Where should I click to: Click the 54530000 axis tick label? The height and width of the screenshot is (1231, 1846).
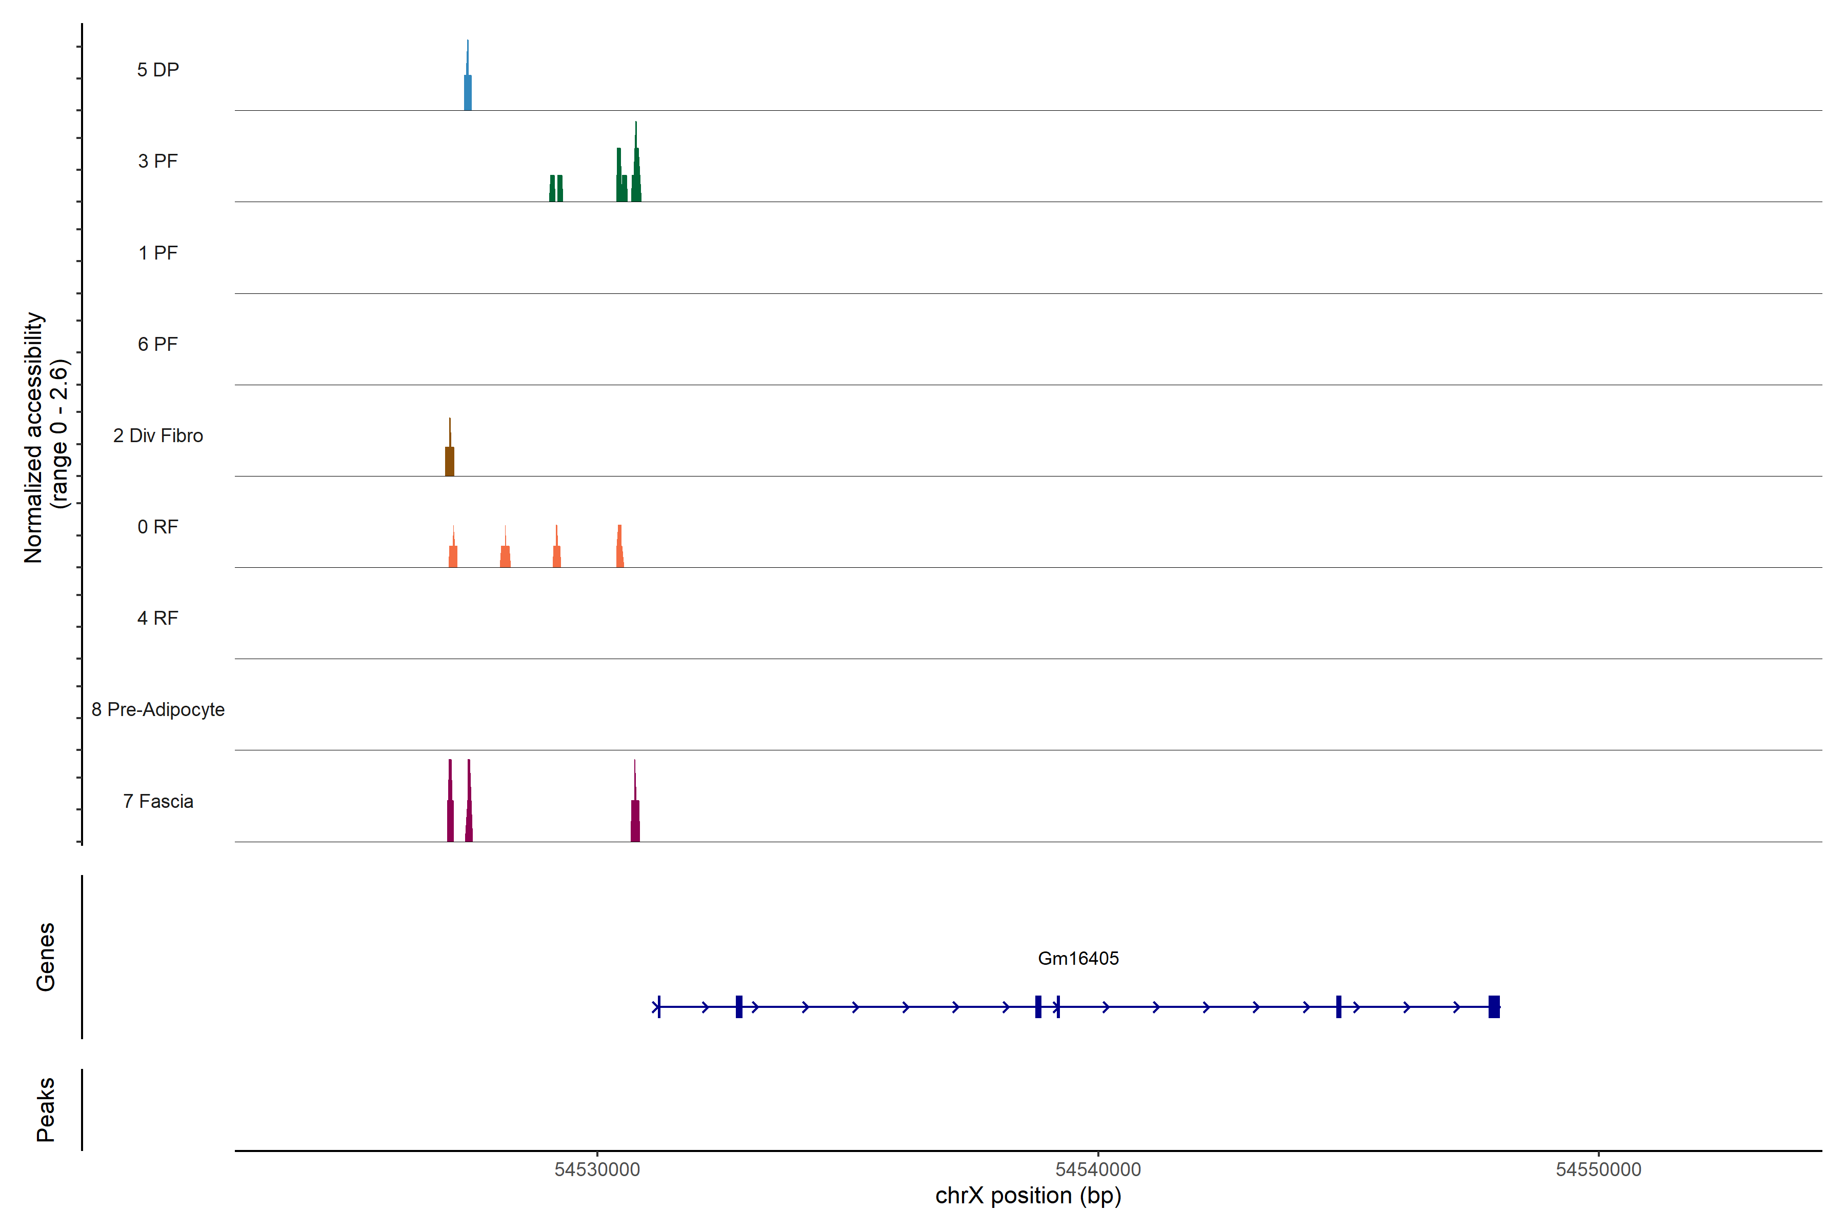(597, 1170)
